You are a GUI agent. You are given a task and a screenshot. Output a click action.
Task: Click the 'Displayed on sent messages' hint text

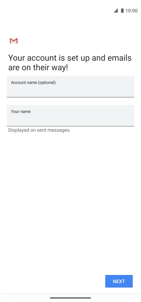coord(39,130)
